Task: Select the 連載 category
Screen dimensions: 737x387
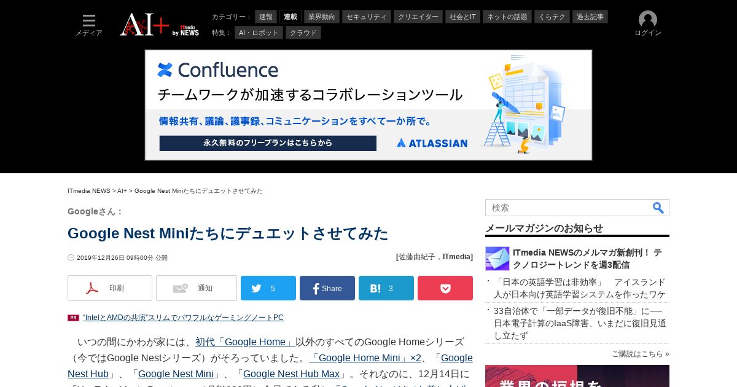Action: click(x=291, y=17)
